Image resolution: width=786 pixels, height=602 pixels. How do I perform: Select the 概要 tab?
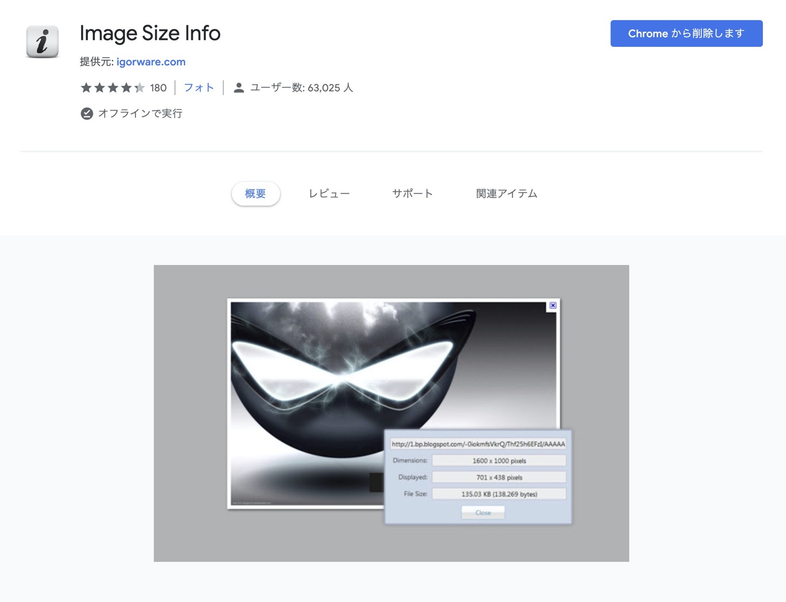255,194
